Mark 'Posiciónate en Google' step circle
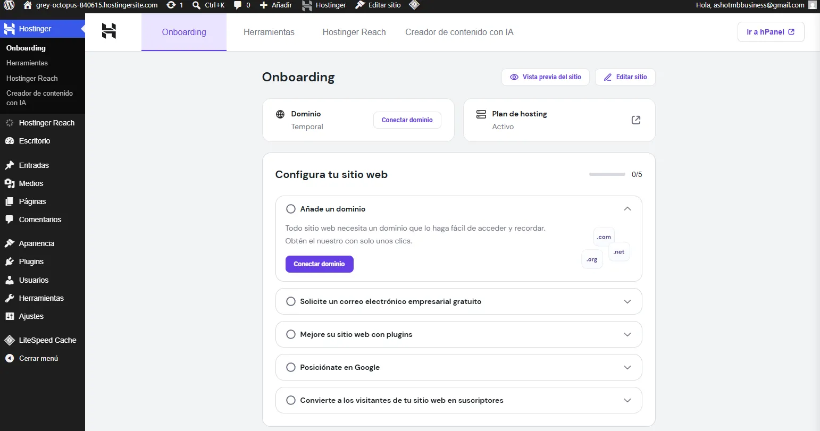 [x=291, y=367]
